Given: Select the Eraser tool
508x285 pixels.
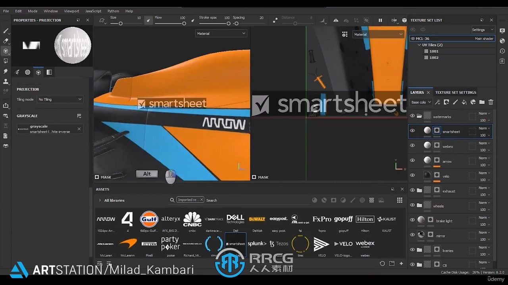Looking at the screenshot, I should point(6,41).
